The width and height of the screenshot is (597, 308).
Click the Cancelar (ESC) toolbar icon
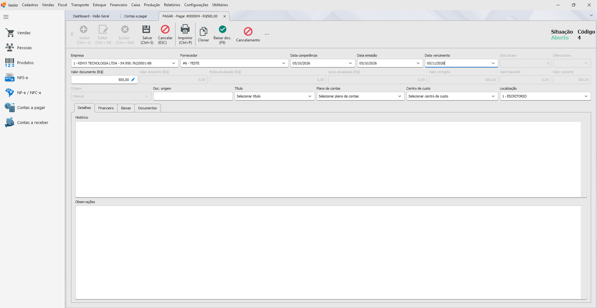(165, 29)
